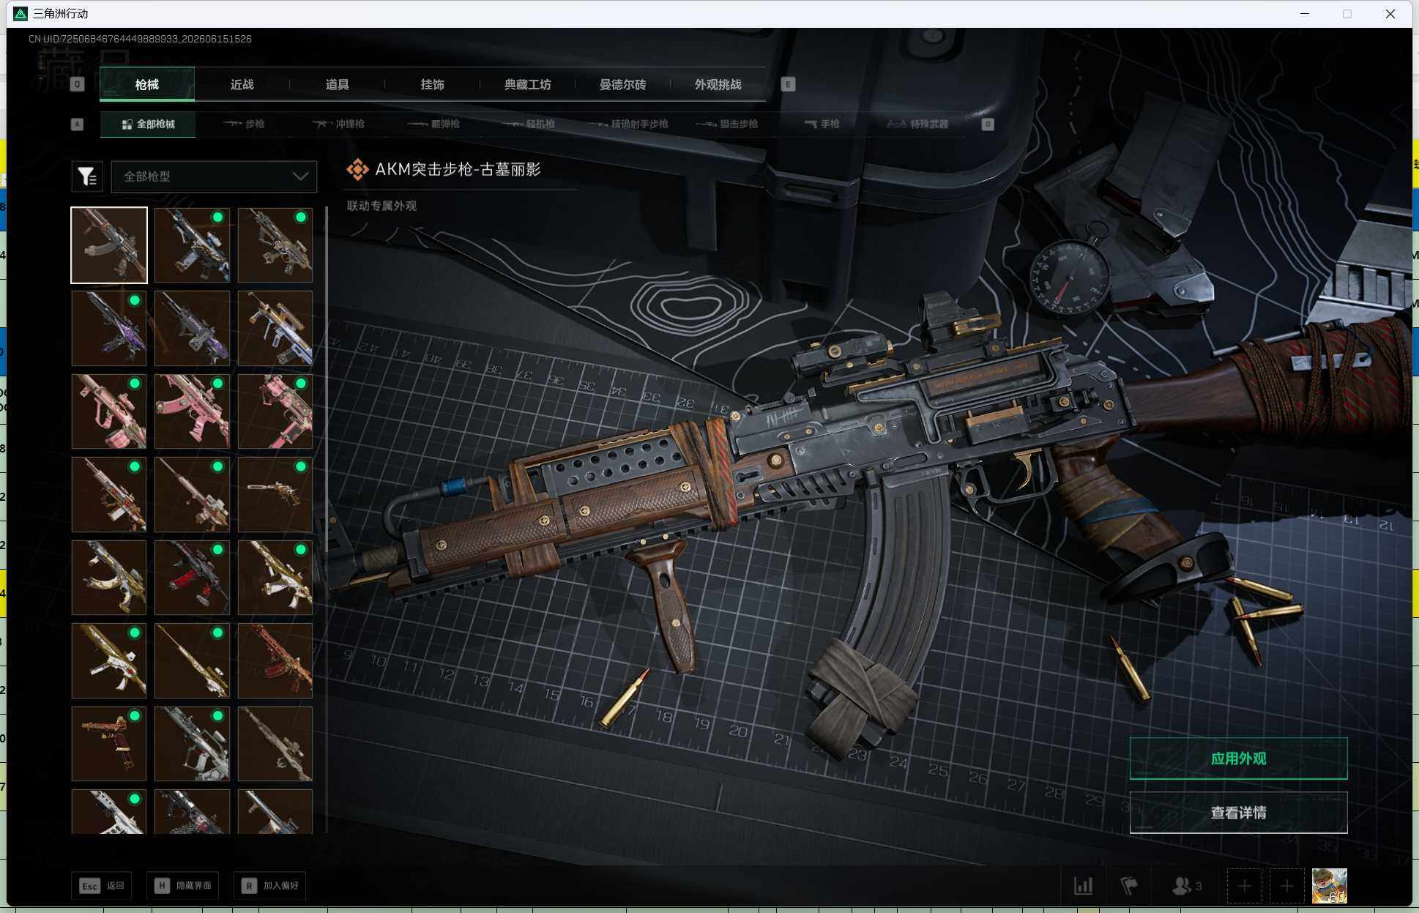Select the highlighted AKM 古墓丽影 skin thumbnail

tap(109, 245)
